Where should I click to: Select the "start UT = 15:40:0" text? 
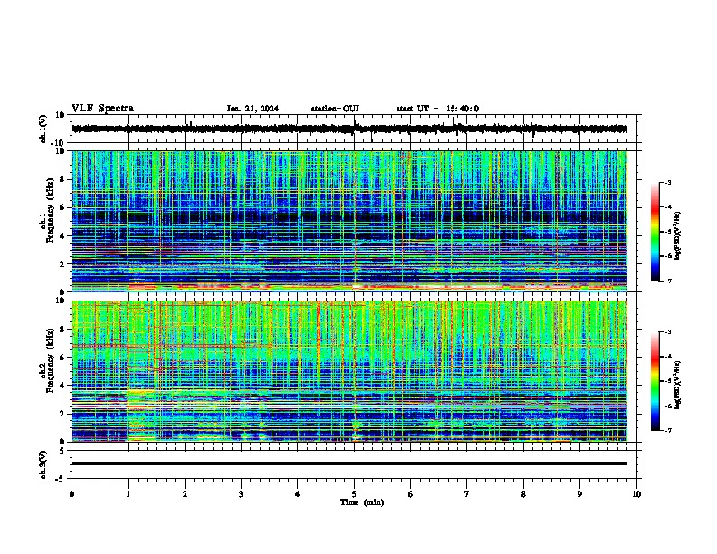click(437, 109)
